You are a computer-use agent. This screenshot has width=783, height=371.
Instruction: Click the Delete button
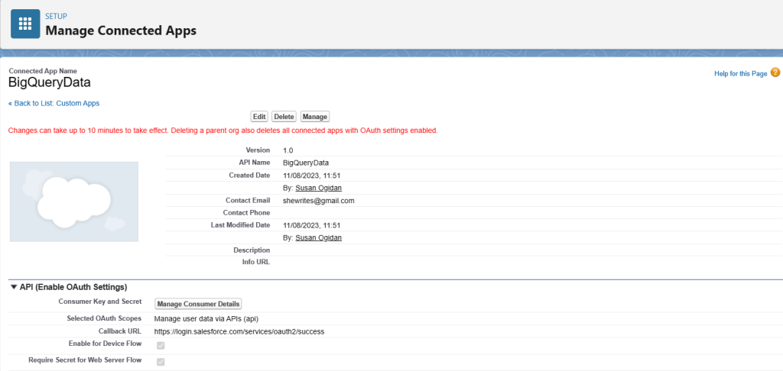point(284,117)
